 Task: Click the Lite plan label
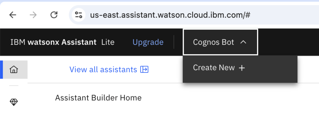[x=108, y=42]
